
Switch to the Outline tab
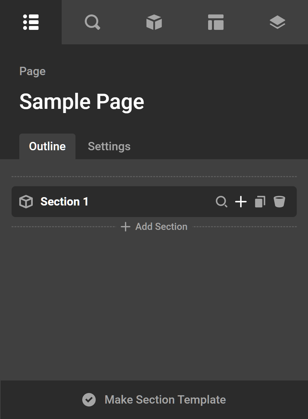click(47, 146)
